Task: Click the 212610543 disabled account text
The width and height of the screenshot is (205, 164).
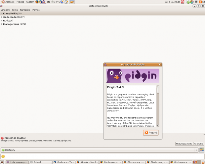Action: click(15, 138)
